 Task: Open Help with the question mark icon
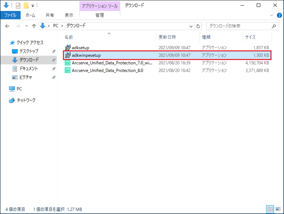pyautogui.click(x=279, y=15)
